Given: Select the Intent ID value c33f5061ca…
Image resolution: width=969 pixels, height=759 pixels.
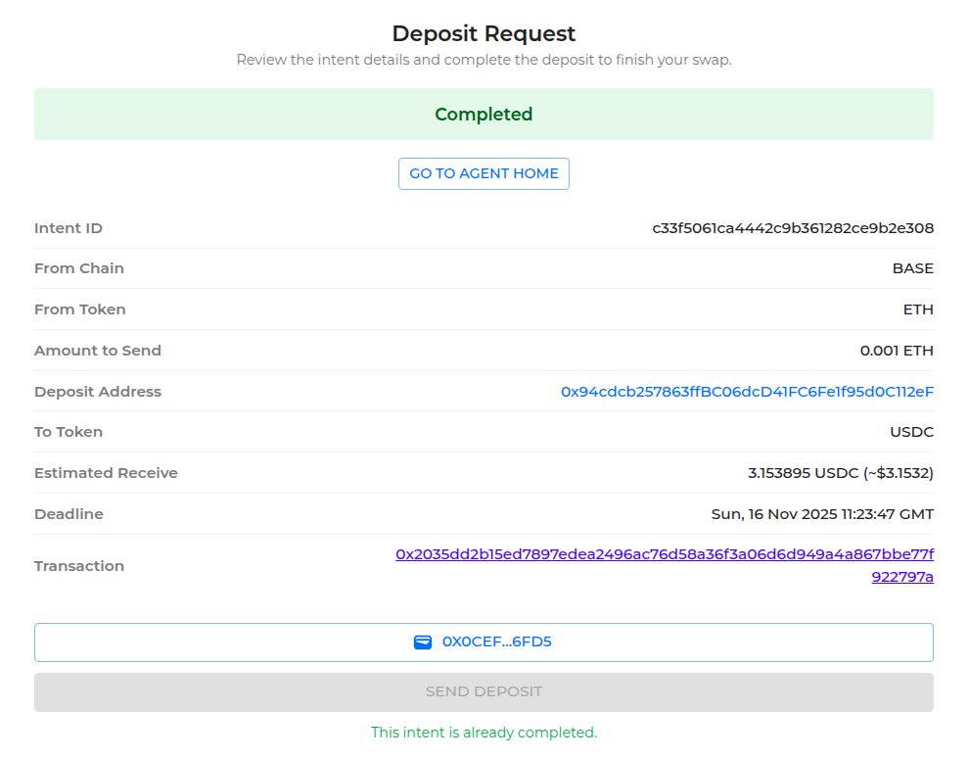Looking at the screenshot, I should [793, 228].
